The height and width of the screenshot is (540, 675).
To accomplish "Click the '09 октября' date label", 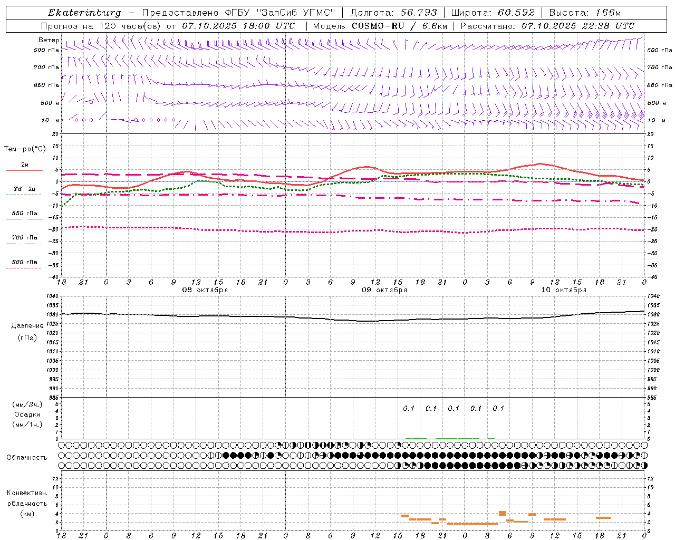I will tap(384, 290).
